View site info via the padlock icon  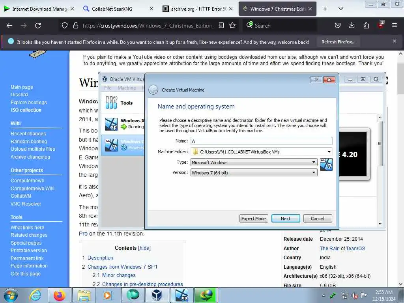tap(75, 26)
